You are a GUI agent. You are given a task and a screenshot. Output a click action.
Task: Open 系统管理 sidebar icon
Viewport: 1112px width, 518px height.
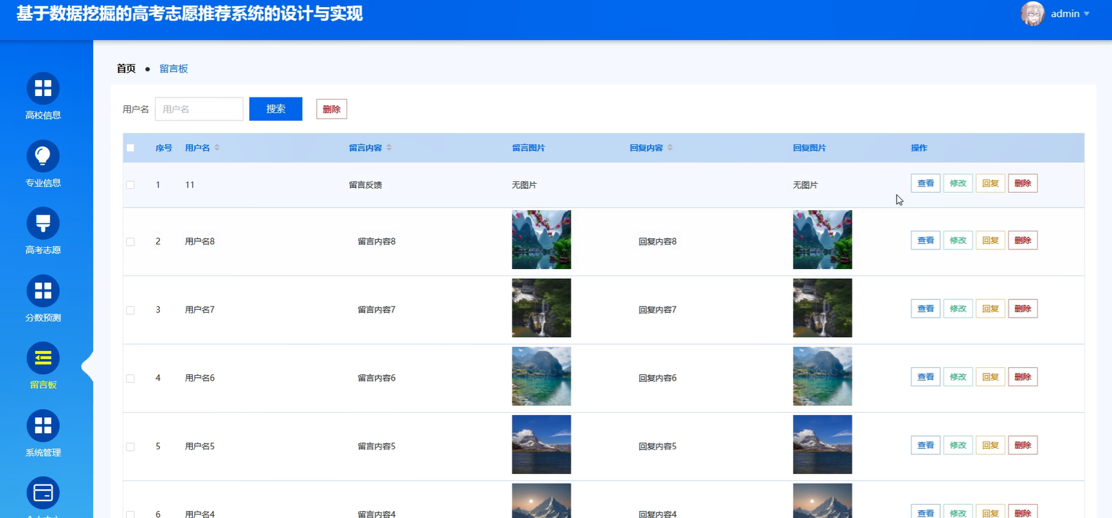click(x=43, y=425)
